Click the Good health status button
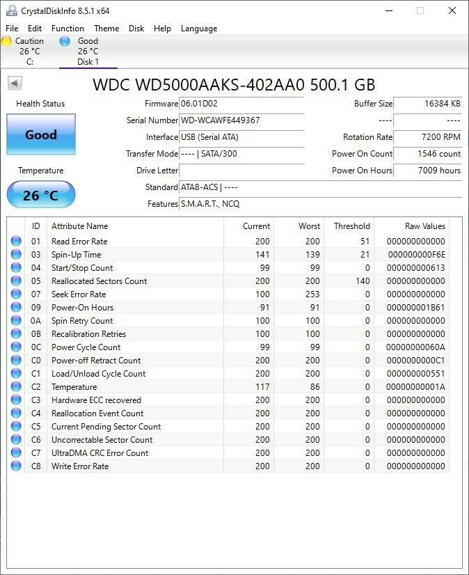The width and height of the screenshot is (469, 575). tap(41, 135)
